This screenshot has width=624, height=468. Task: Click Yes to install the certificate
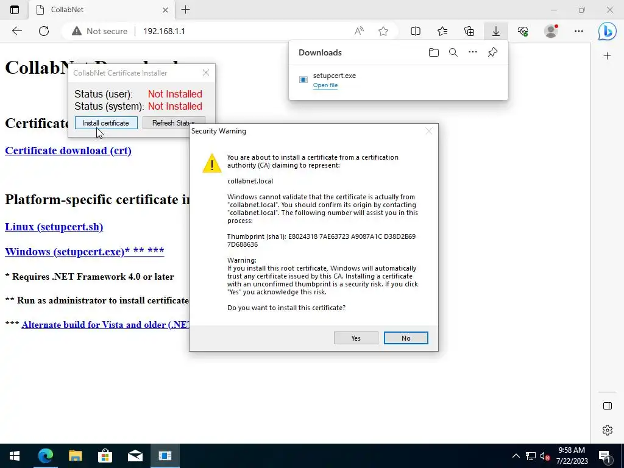click(x=356, y=338)
